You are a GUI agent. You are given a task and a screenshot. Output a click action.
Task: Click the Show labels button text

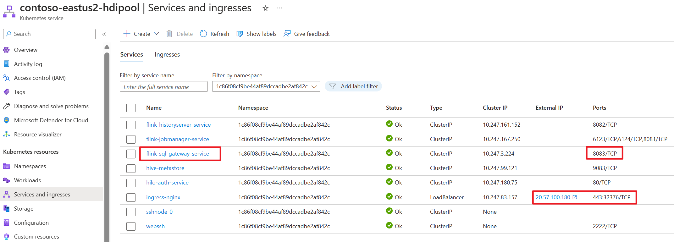click(x=262, y=34)
